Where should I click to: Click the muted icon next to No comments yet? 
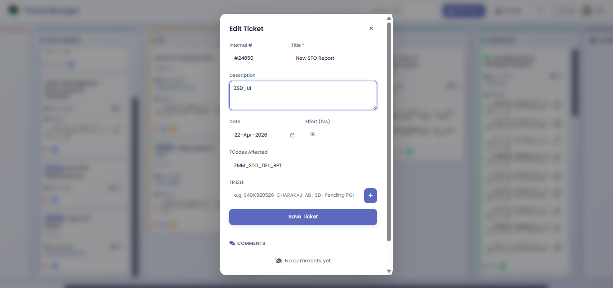tap(279, 261)
